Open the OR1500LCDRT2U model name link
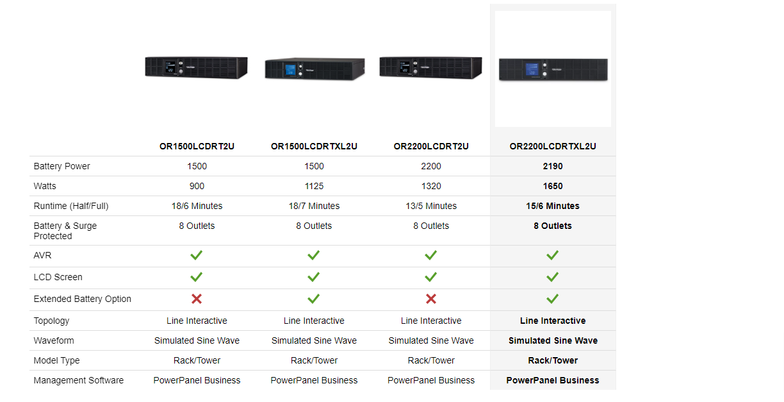The width and height of the screenshot is (784, 402). [x=197, y=146]
